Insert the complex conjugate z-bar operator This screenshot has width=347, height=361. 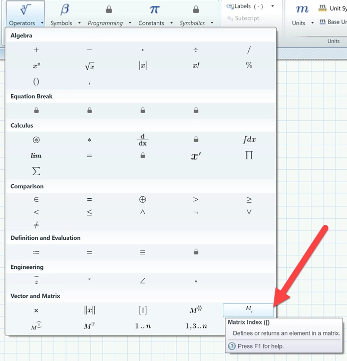(x=36, y=280)
